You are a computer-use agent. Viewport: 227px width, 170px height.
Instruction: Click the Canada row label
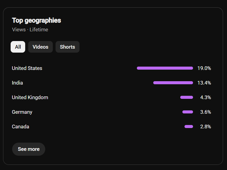20,127
